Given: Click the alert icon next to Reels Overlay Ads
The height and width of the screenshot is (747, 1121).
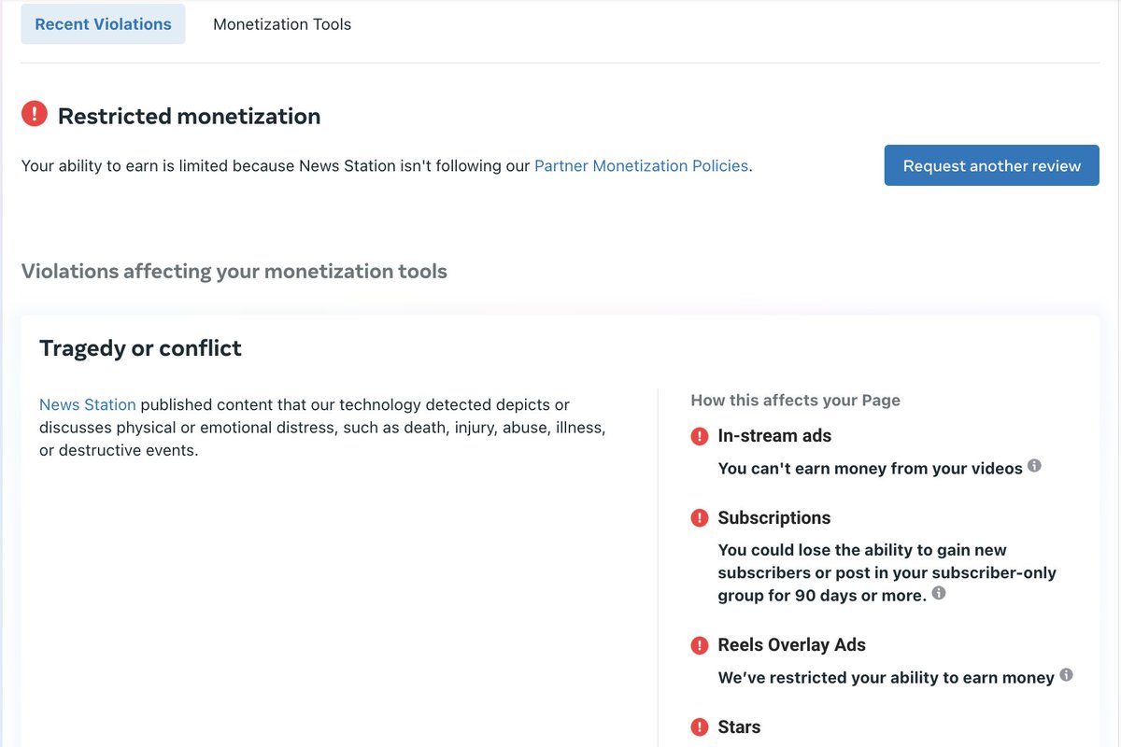Looking at the screenshot, I should (699, 645).
